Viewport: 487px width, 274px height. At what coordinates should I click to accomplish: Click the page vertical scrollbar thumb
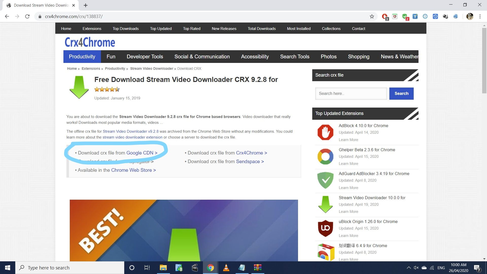pyautogui.click(x=484, y=61)
